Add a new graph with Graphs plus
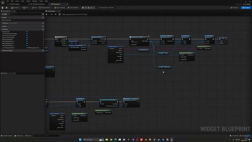Image resolution: width=252 pixels, height=142 pixels. (43, 17)
